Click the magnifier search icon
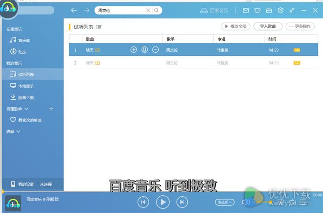This screenshot has width=323, height=213. pos(156,10)
